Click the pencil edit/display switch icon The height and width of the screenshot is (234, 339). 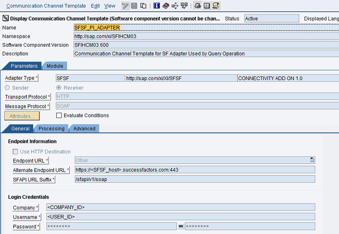[126, 6]
